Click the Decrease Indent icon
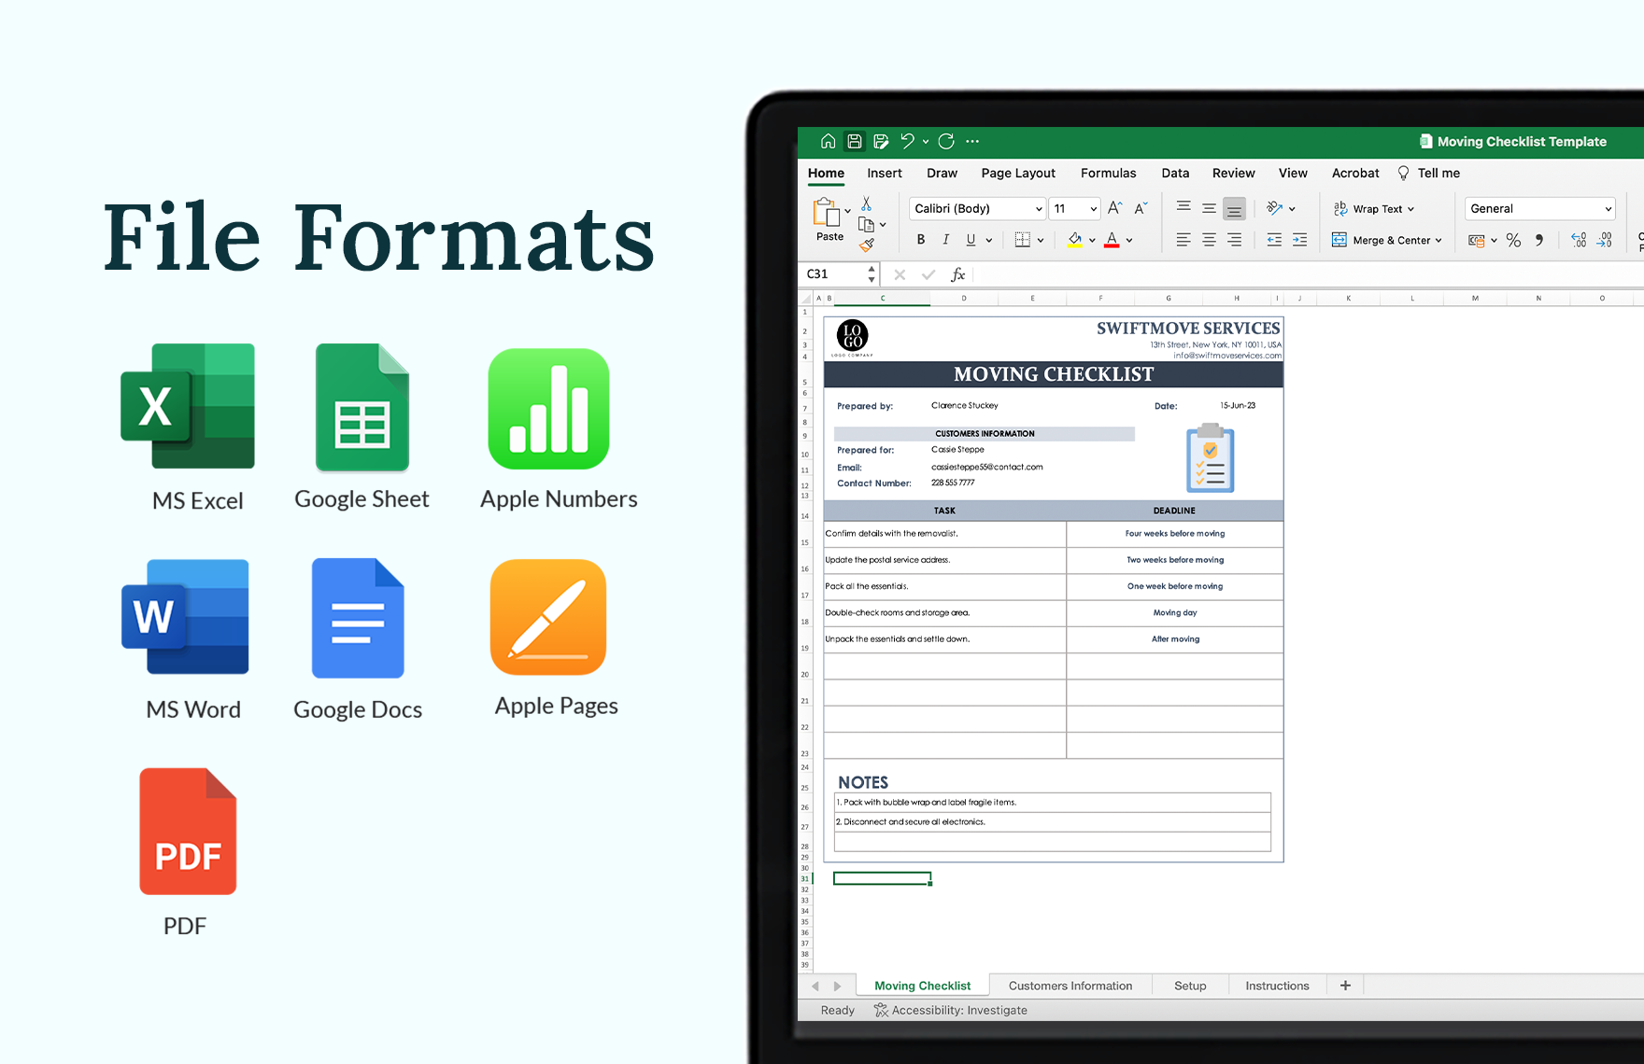This screenshot has height=1064, width=1644. pos(1274,240)
